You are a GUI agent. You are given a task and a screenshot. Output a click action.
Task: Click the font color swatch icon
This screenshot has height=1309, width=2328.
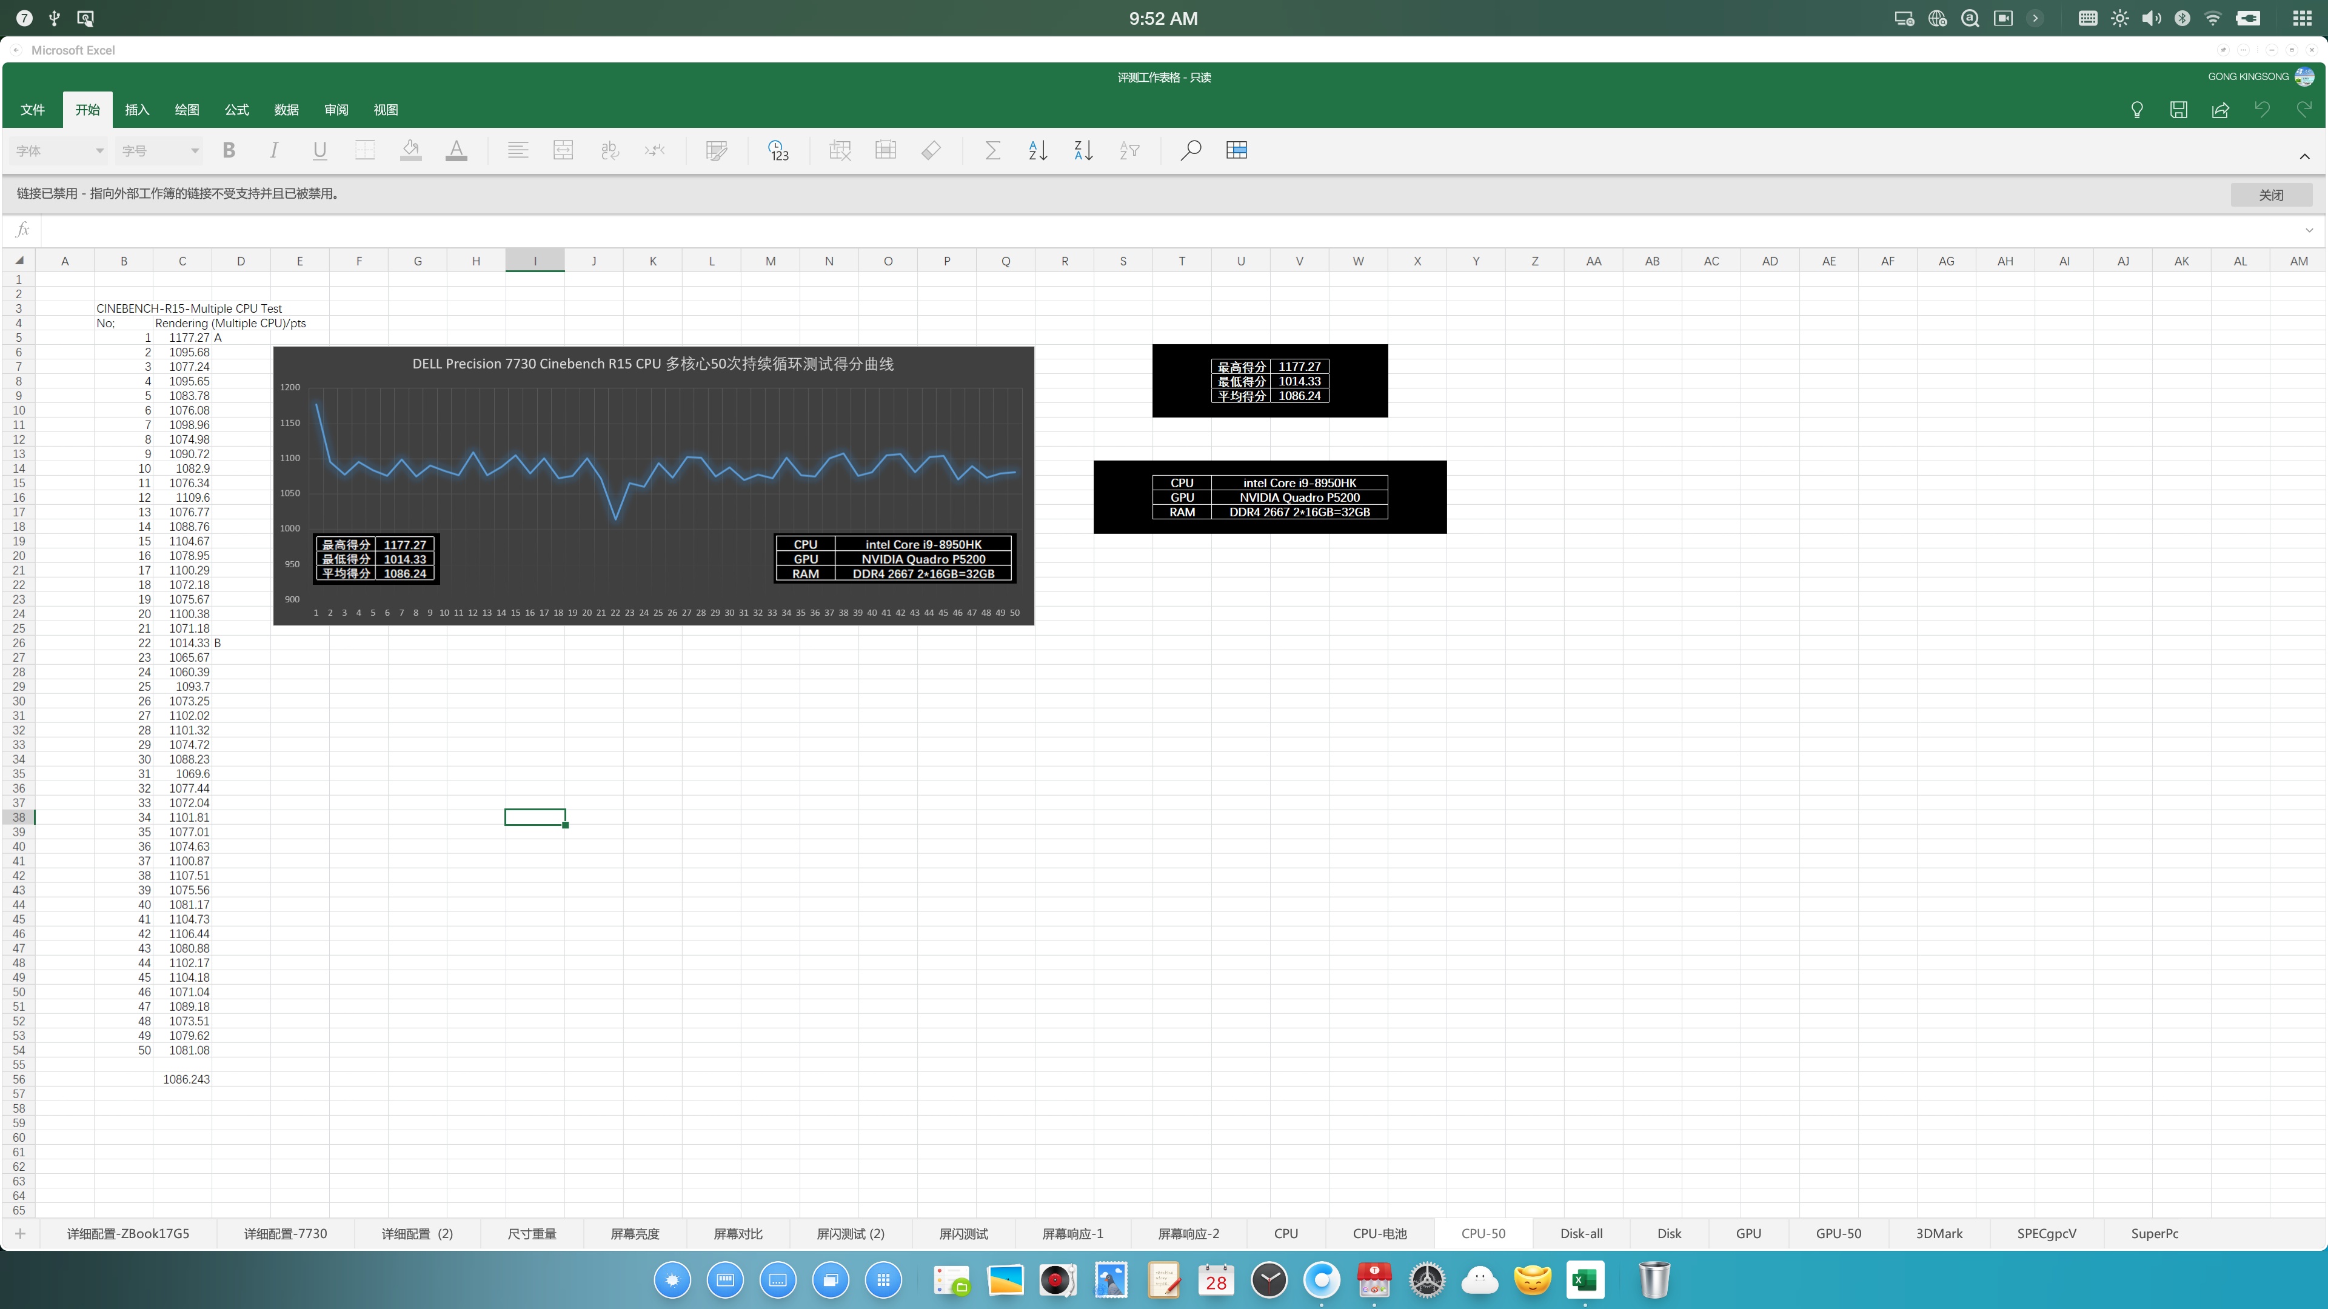tap(457, 151)
